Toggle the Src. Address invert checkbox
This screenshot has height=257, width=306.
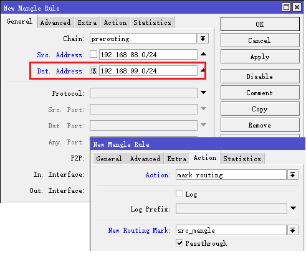click(x=93, y=55)
